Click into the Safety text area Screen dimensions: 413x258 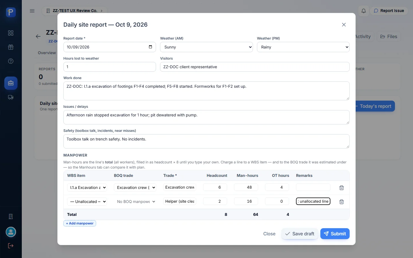click(206, 141)
